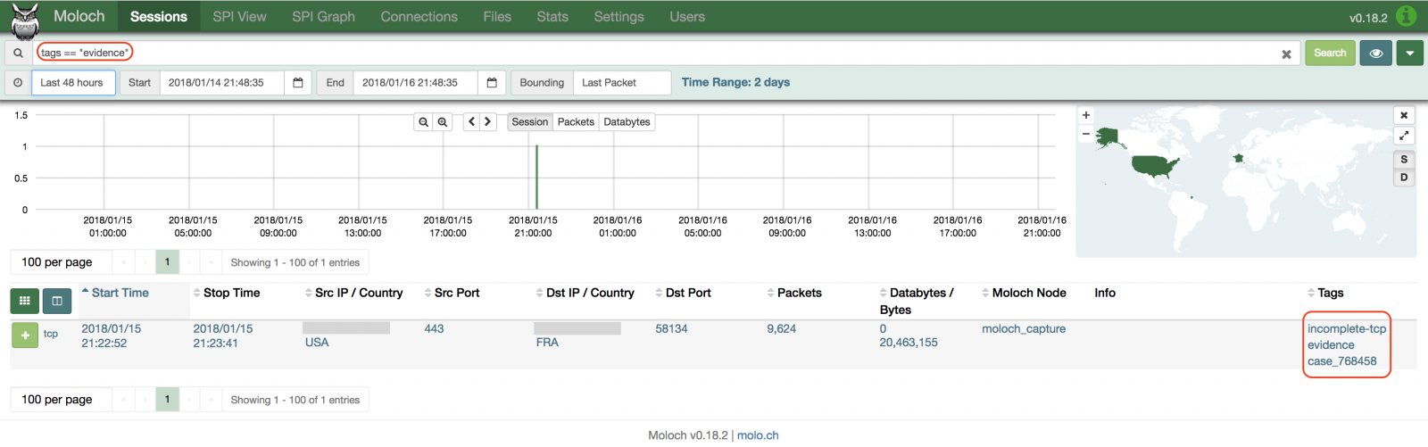
Task: Zoom in on the world map
Action: click(x=1086, y=115)
